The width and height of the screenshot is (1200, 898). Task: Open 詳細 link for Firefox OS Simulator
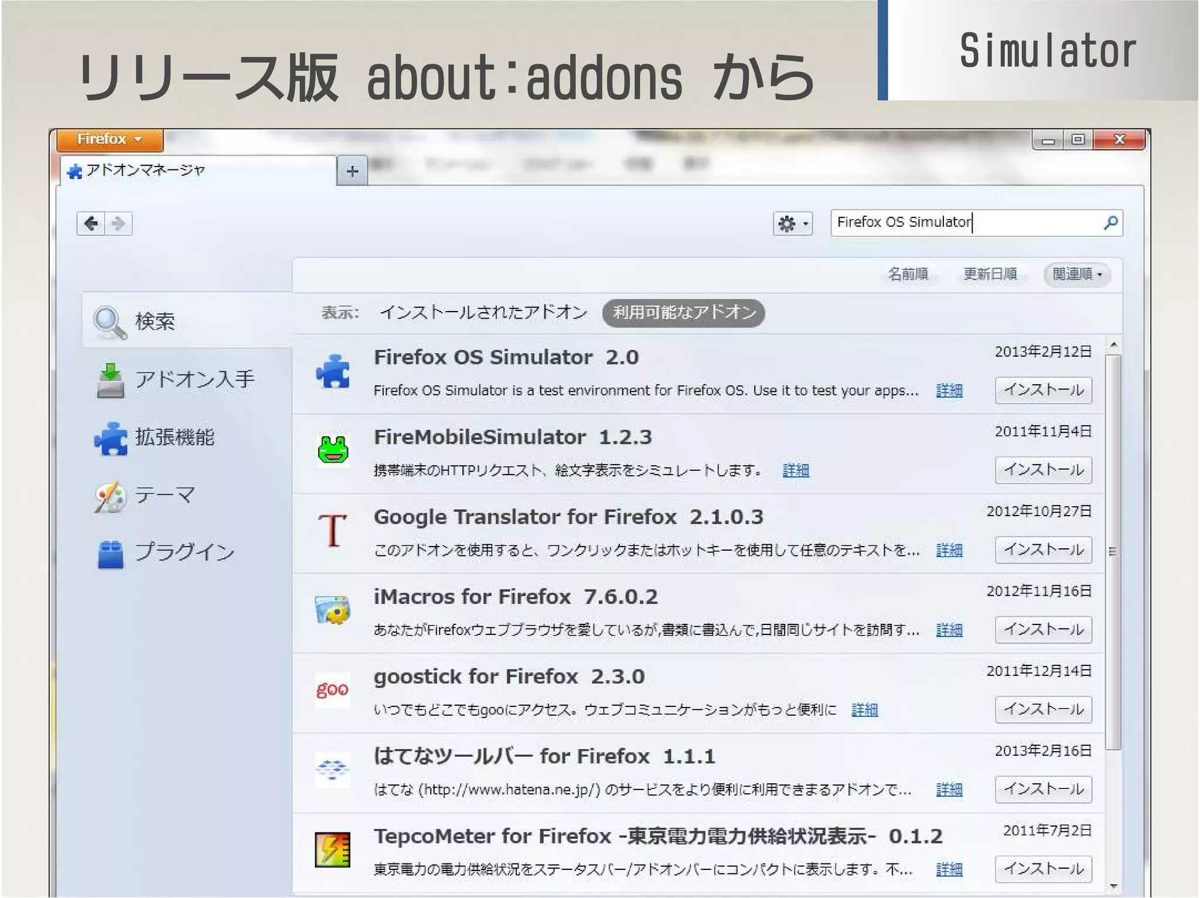[x=949, y=391]
